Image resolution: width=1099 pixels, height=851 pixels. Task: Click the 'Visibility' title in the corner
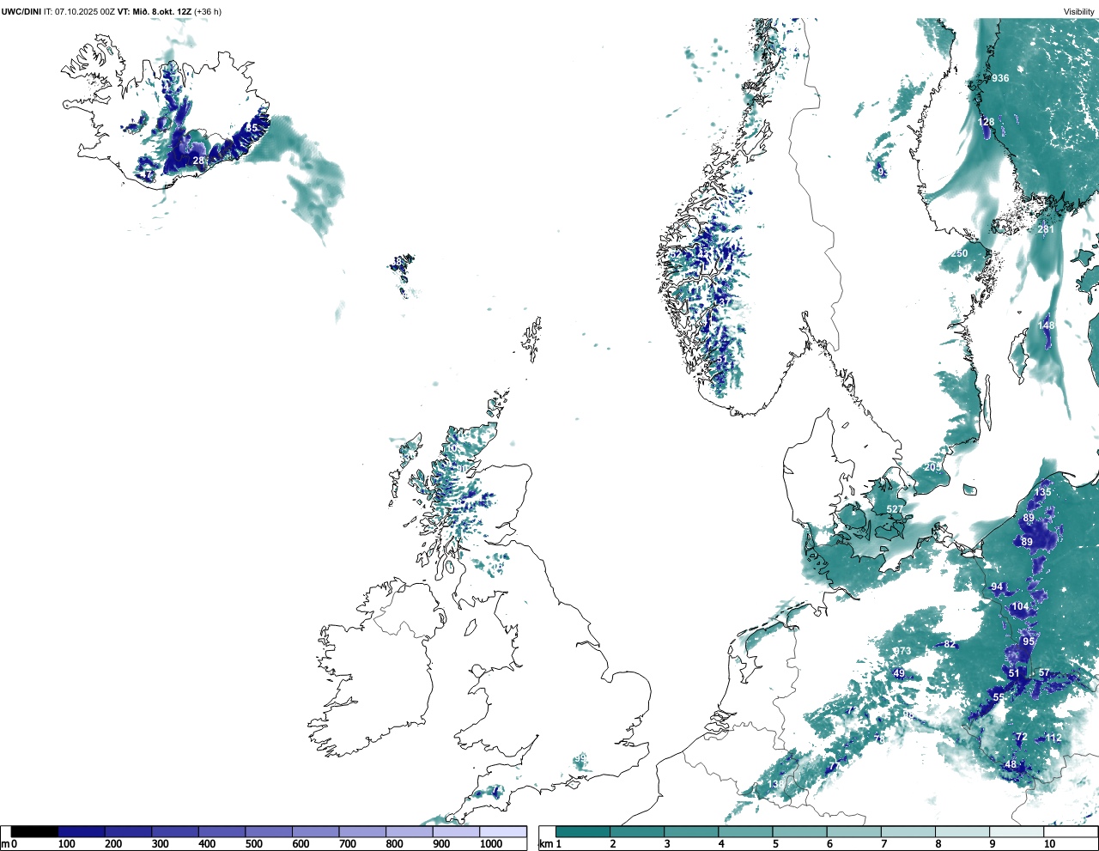pos(1078,12)
